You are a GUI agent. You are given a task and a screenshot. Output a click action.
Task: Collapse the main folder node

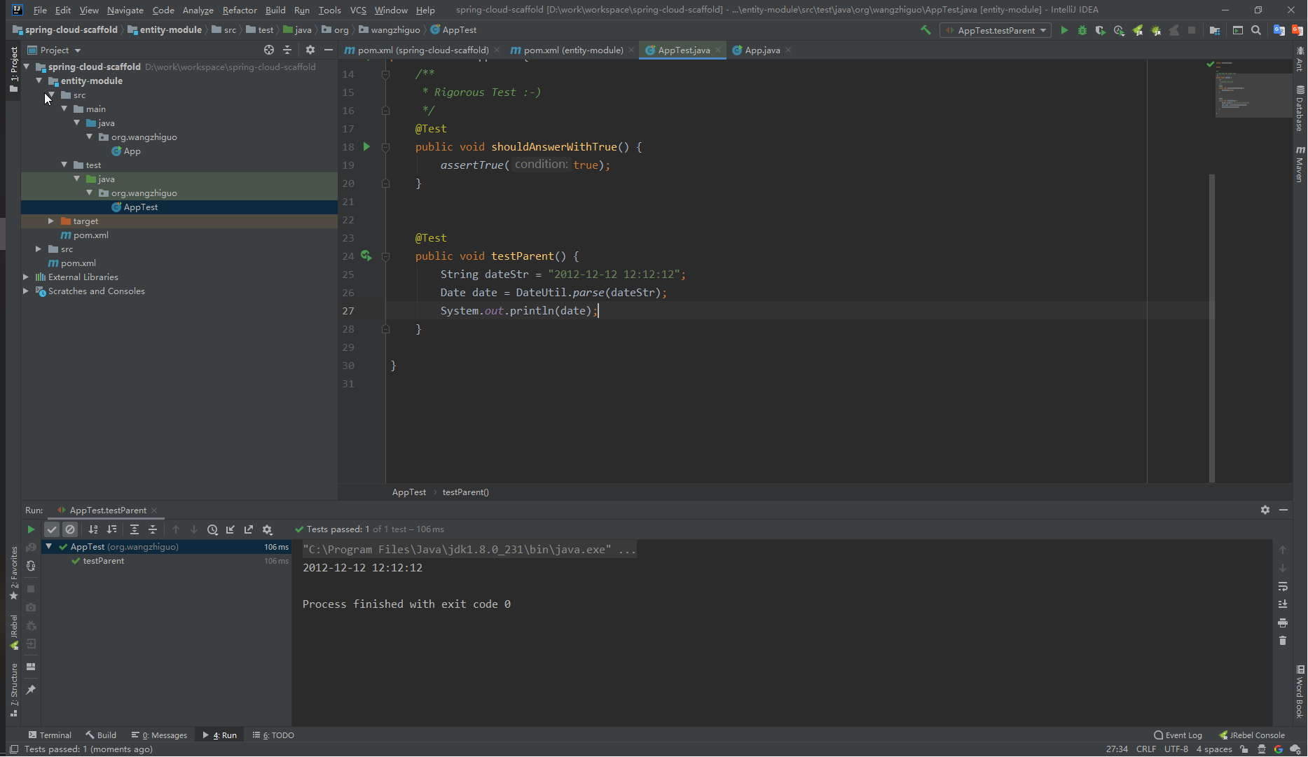(64, 109)
